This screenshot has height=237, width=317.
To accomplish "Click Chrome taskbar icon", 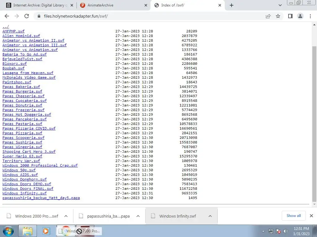I will tap(66, 231).
